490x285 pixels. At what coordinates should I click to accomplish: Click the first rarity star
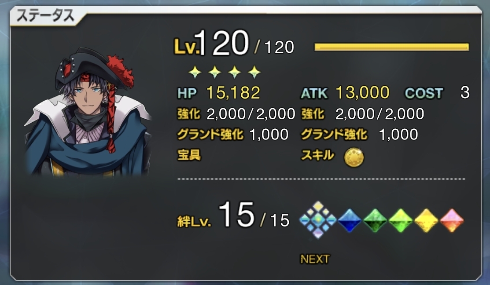pyautogui.click(x=195, y=72)
